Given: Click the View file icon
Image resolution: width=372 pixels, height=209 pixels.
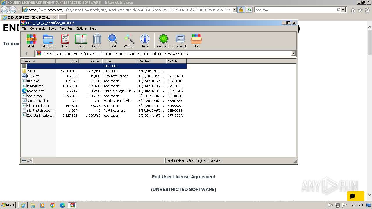Looking at the screenshot, I should click(81, 41).
